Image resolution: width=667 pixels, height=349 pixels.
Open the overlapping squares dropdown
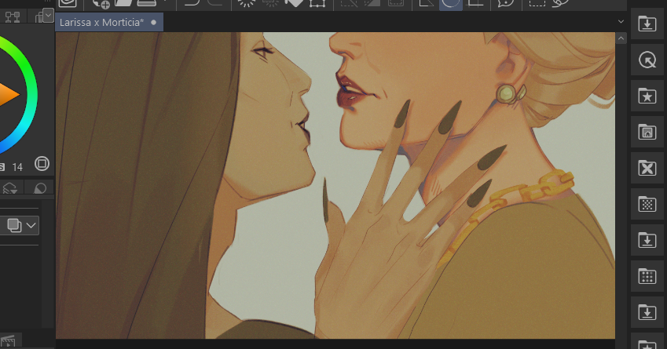[20, 225]
